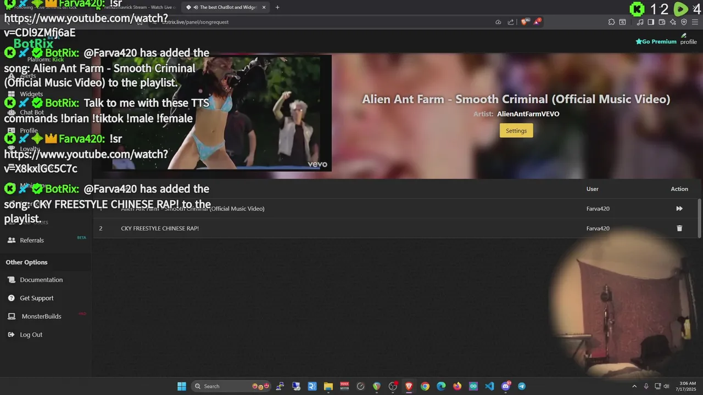Click the Brave browser taskbar icon
703x395 pixels.
point(409,386)
